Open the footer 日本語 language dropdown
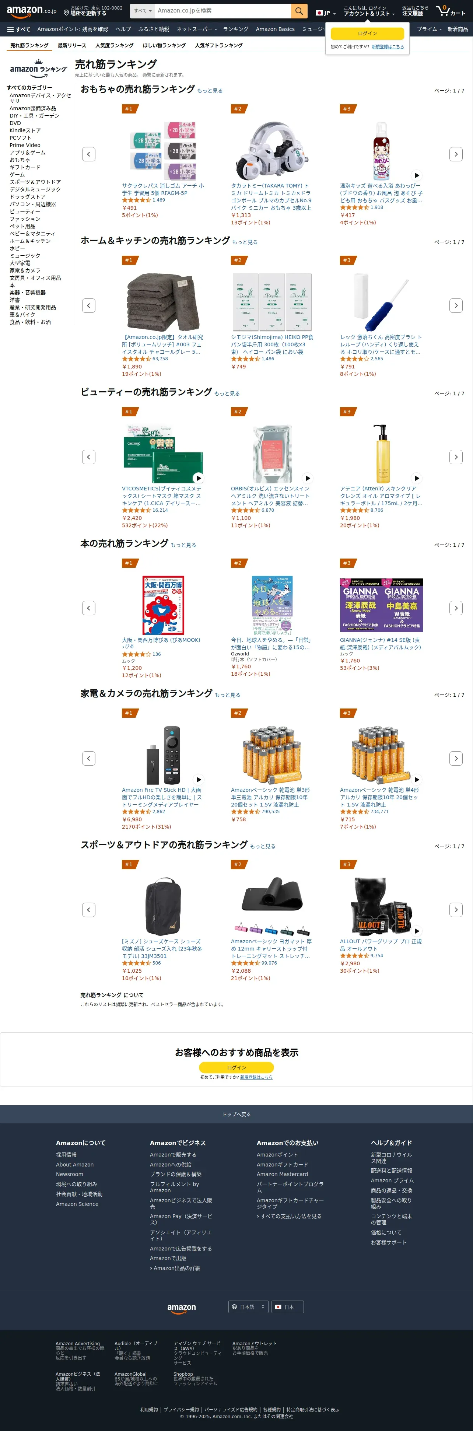The width and height of the screenshot is (473, 1431). tap(248, 1307)
